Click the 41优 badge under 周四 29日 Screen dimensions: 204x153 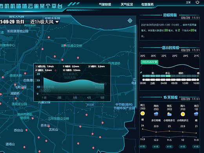pyautogui.click(x=156, y=147)
